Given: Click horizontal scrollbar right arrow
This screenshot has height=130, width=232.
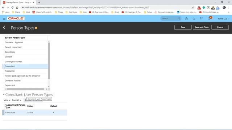Looking at the screenshot, I should pos(46,89).
